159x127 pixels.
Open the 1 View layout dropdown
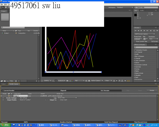(108, 81)
